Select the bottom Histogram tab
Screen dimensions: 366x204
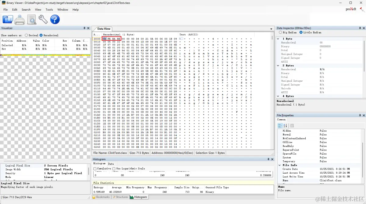138,197
